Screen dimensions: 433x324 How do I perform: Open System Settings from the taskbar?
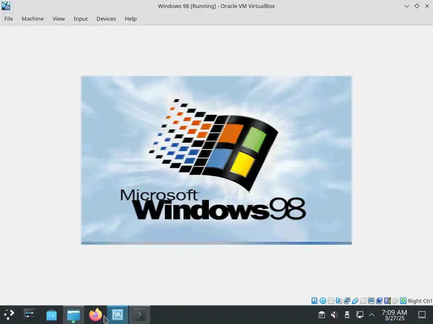29,315
